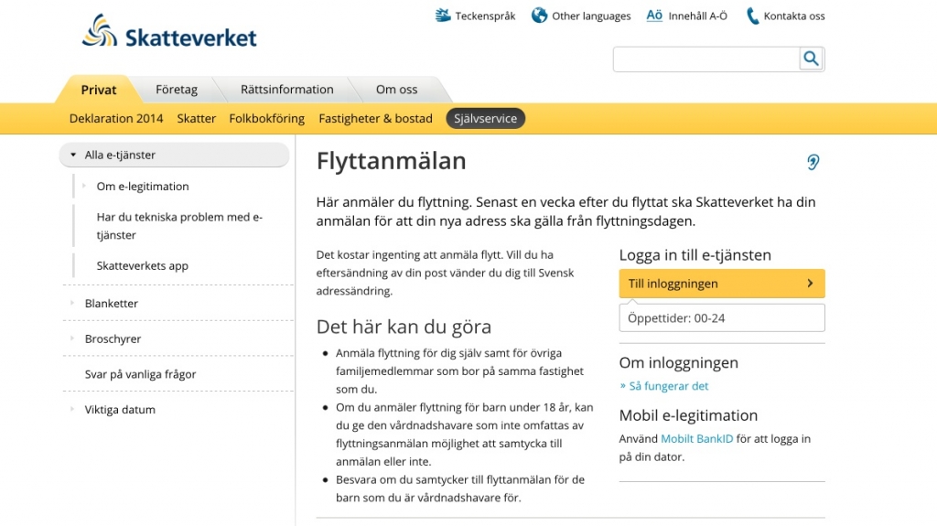The width and height of the screenshot is (937, 526).
Task: Collapse the Alla e-tjänster section
Action: click(x=73, y=156)
